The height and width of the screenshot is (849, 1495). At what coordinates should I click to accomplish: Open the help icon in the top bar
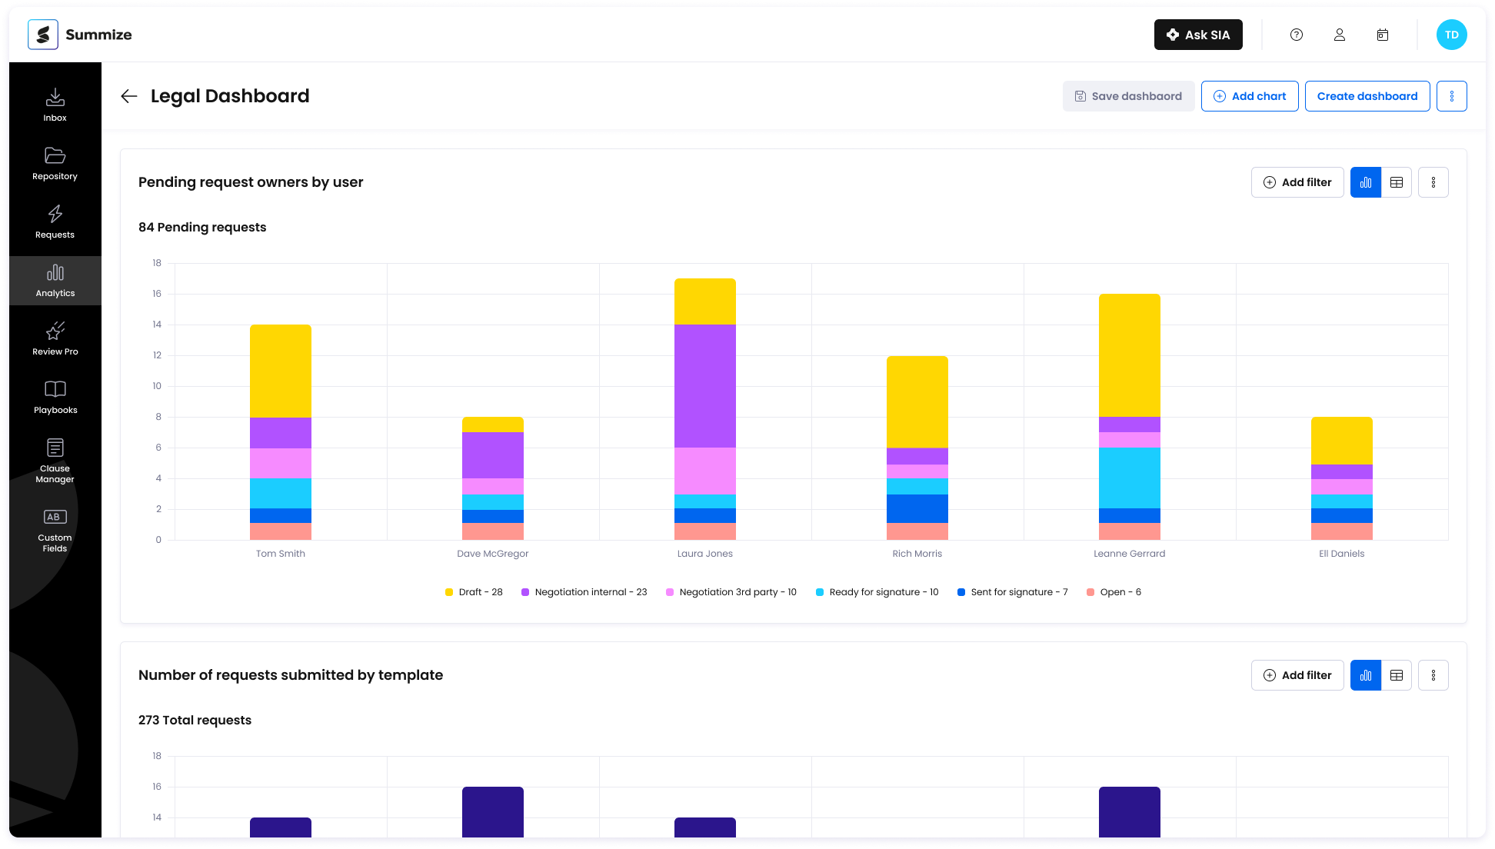click(1297, 35)
